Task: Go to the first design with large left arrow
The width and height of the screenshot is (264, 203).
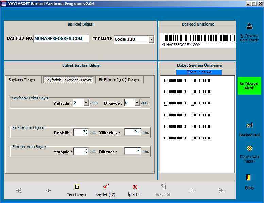Action: tap(19, 190)
